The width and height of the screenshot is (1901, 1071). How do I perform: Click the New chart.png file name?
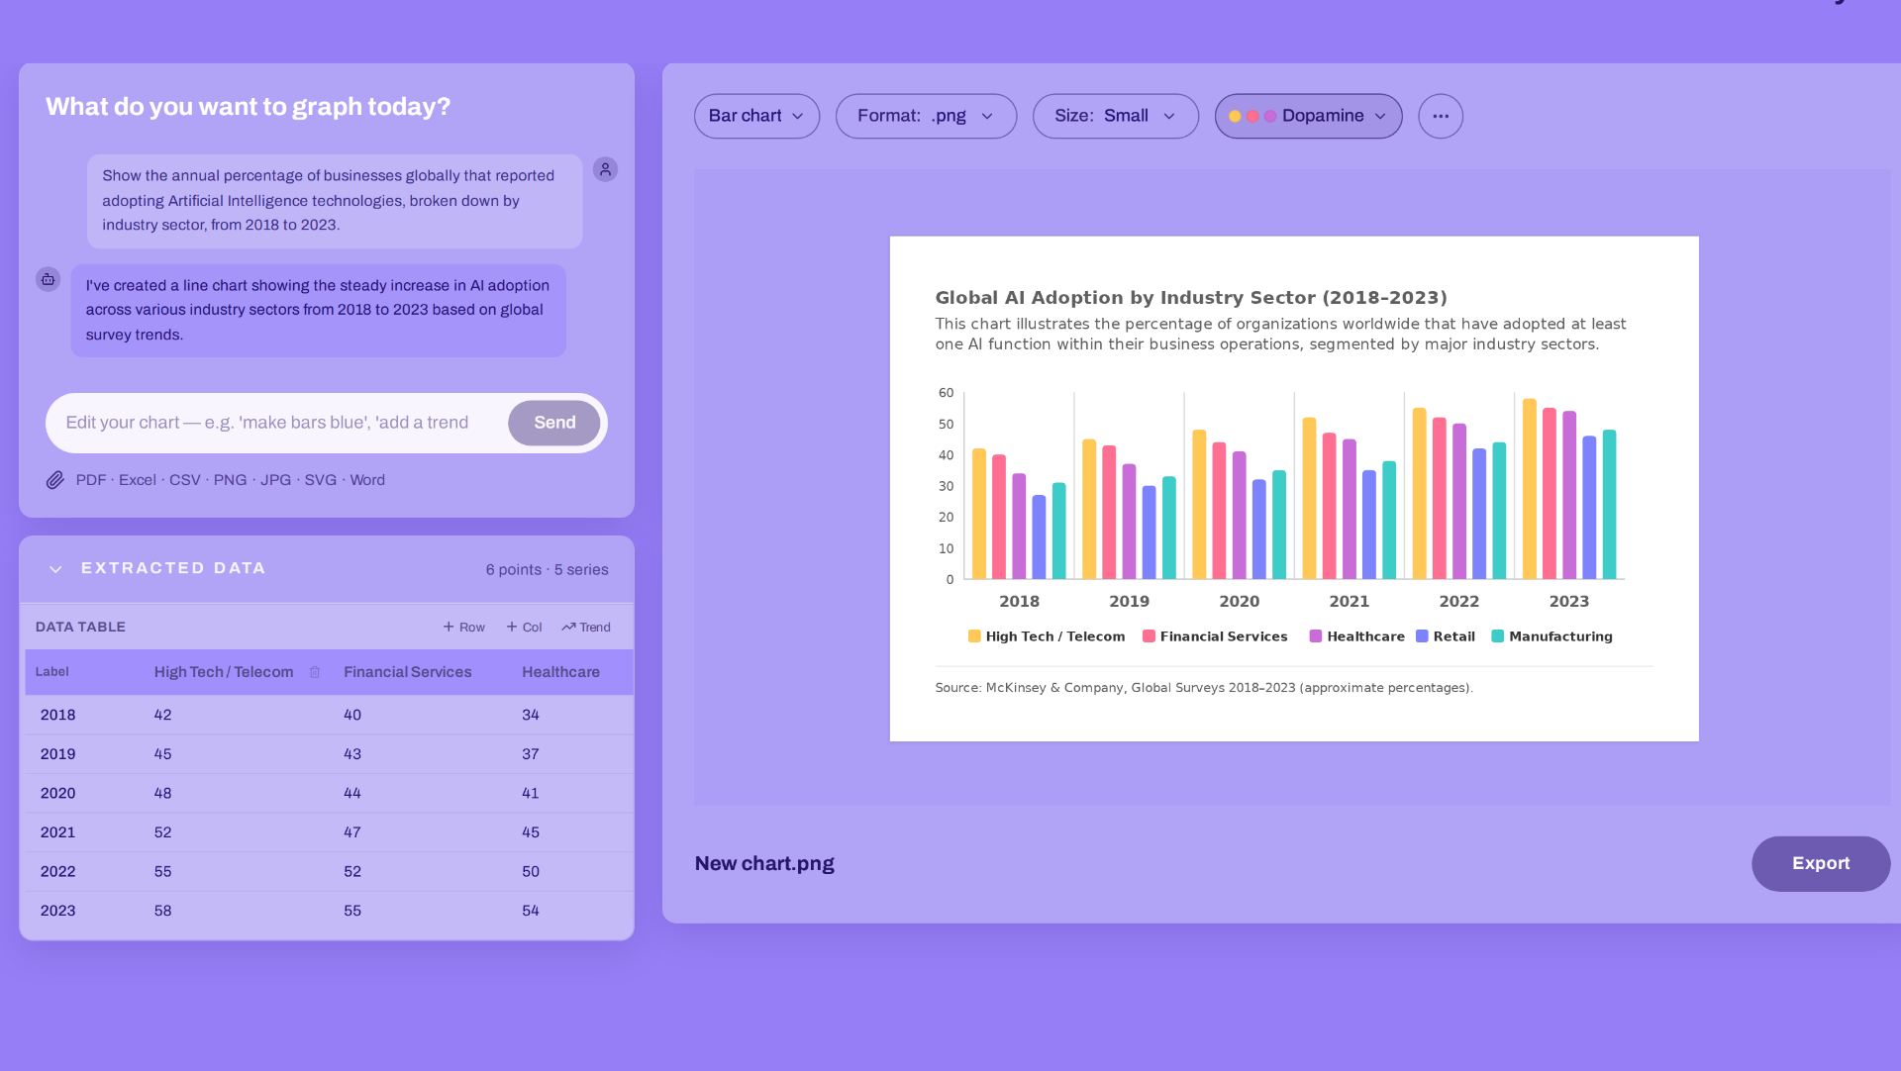(x=764, y=863)
